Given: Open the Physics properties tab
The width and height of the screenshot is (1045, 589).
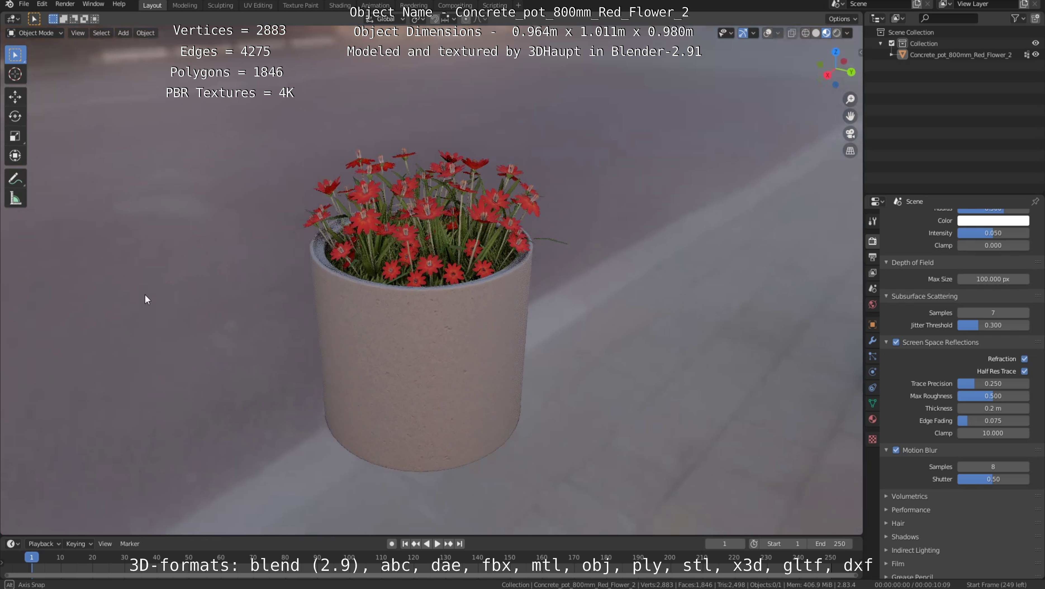Looking at the screenshot, I should click(872, 372).
